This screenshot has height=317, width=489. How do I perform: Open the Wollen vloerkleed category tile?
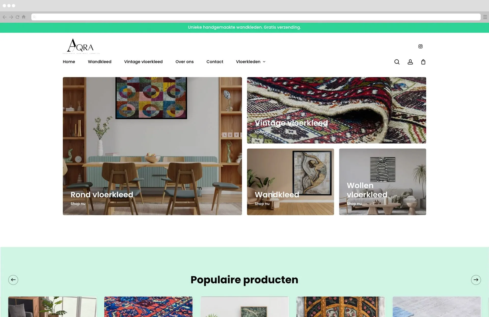point(382,182)
